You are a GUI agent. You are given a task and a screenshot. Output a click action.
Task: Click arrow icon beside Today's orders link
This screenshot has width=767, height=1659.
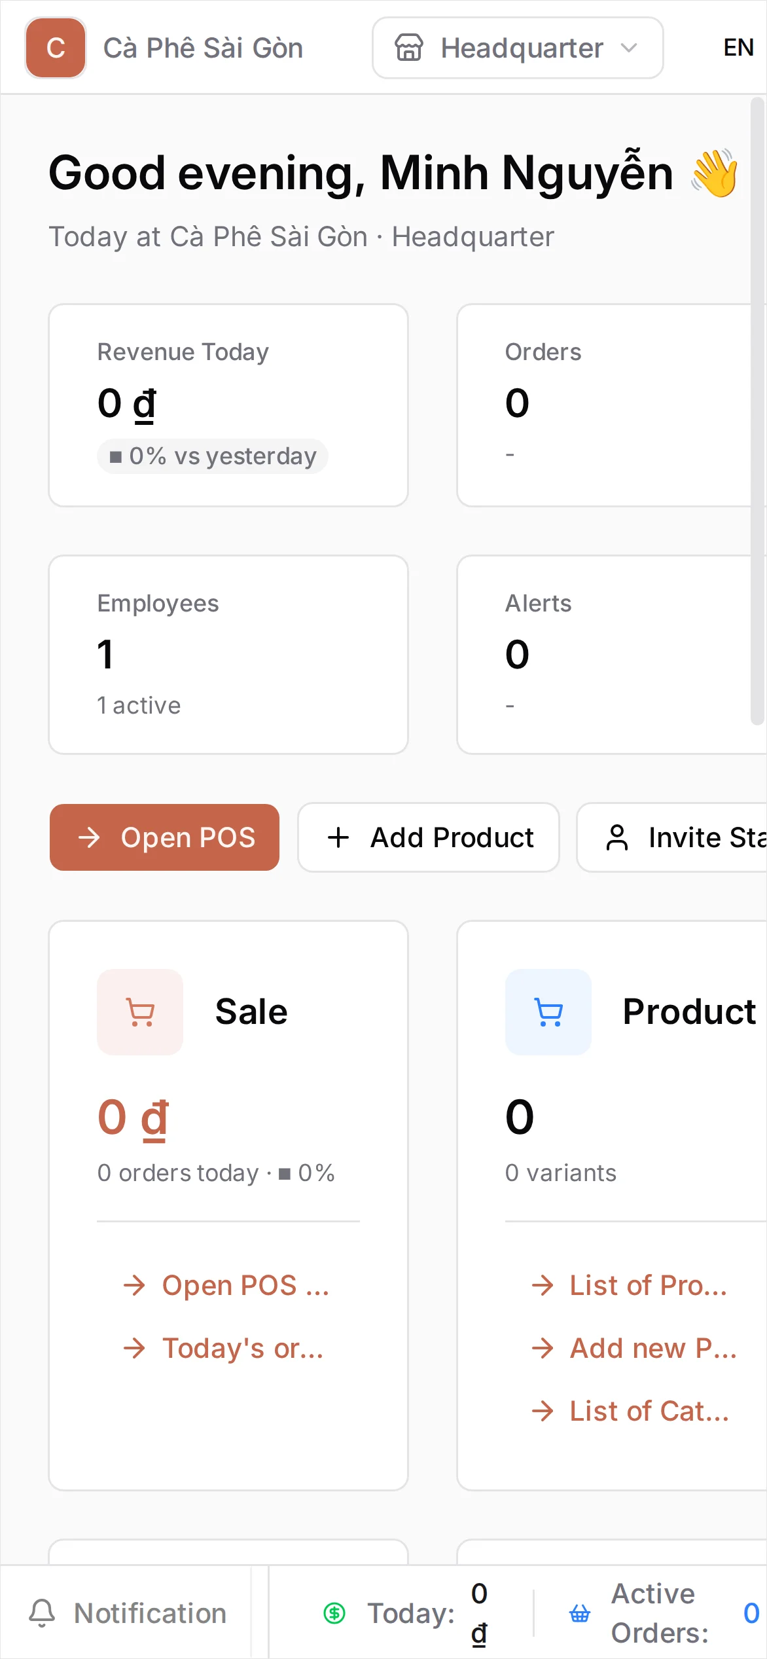(x=134, y=1349)
